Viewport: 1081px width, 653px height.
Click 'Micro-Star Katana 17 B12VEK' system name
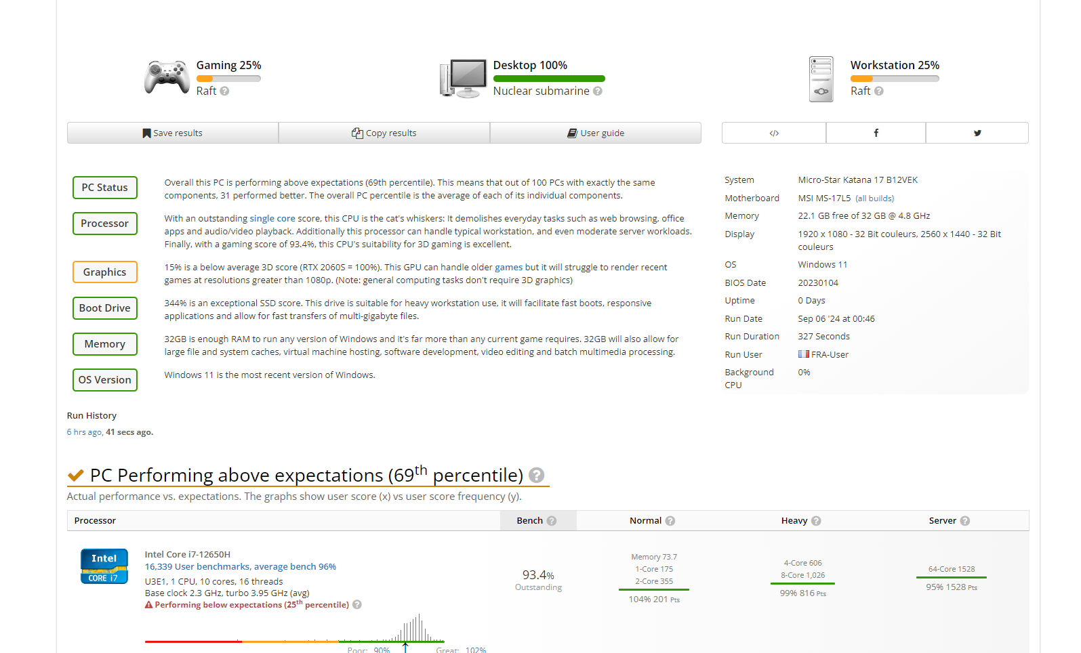coord(858,180)
